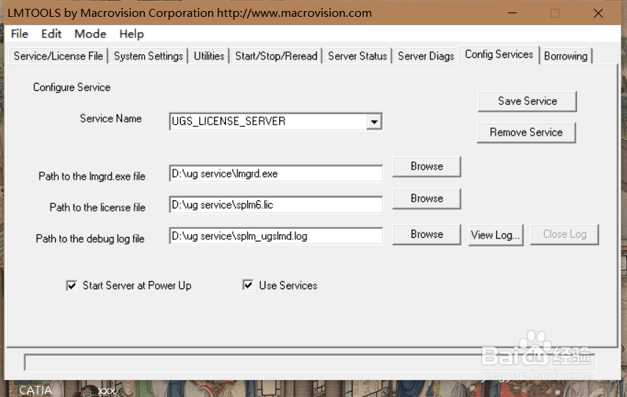Click the Configure Service label
The height and width of the screenshot is (397, 627).
tap(71, 87)
